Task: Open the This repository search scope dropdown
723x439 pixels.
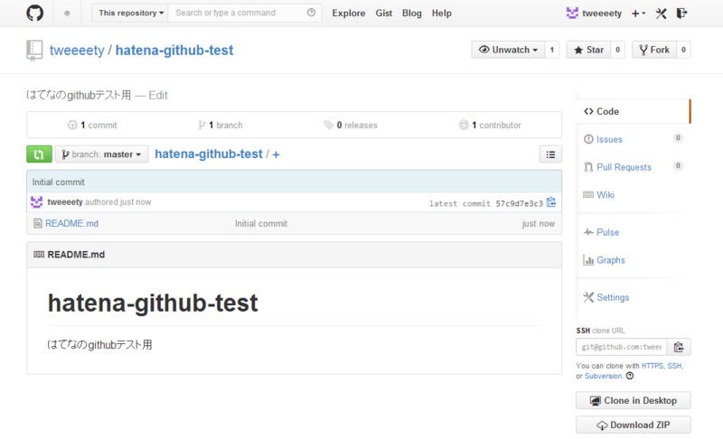Action: (130, 13)
